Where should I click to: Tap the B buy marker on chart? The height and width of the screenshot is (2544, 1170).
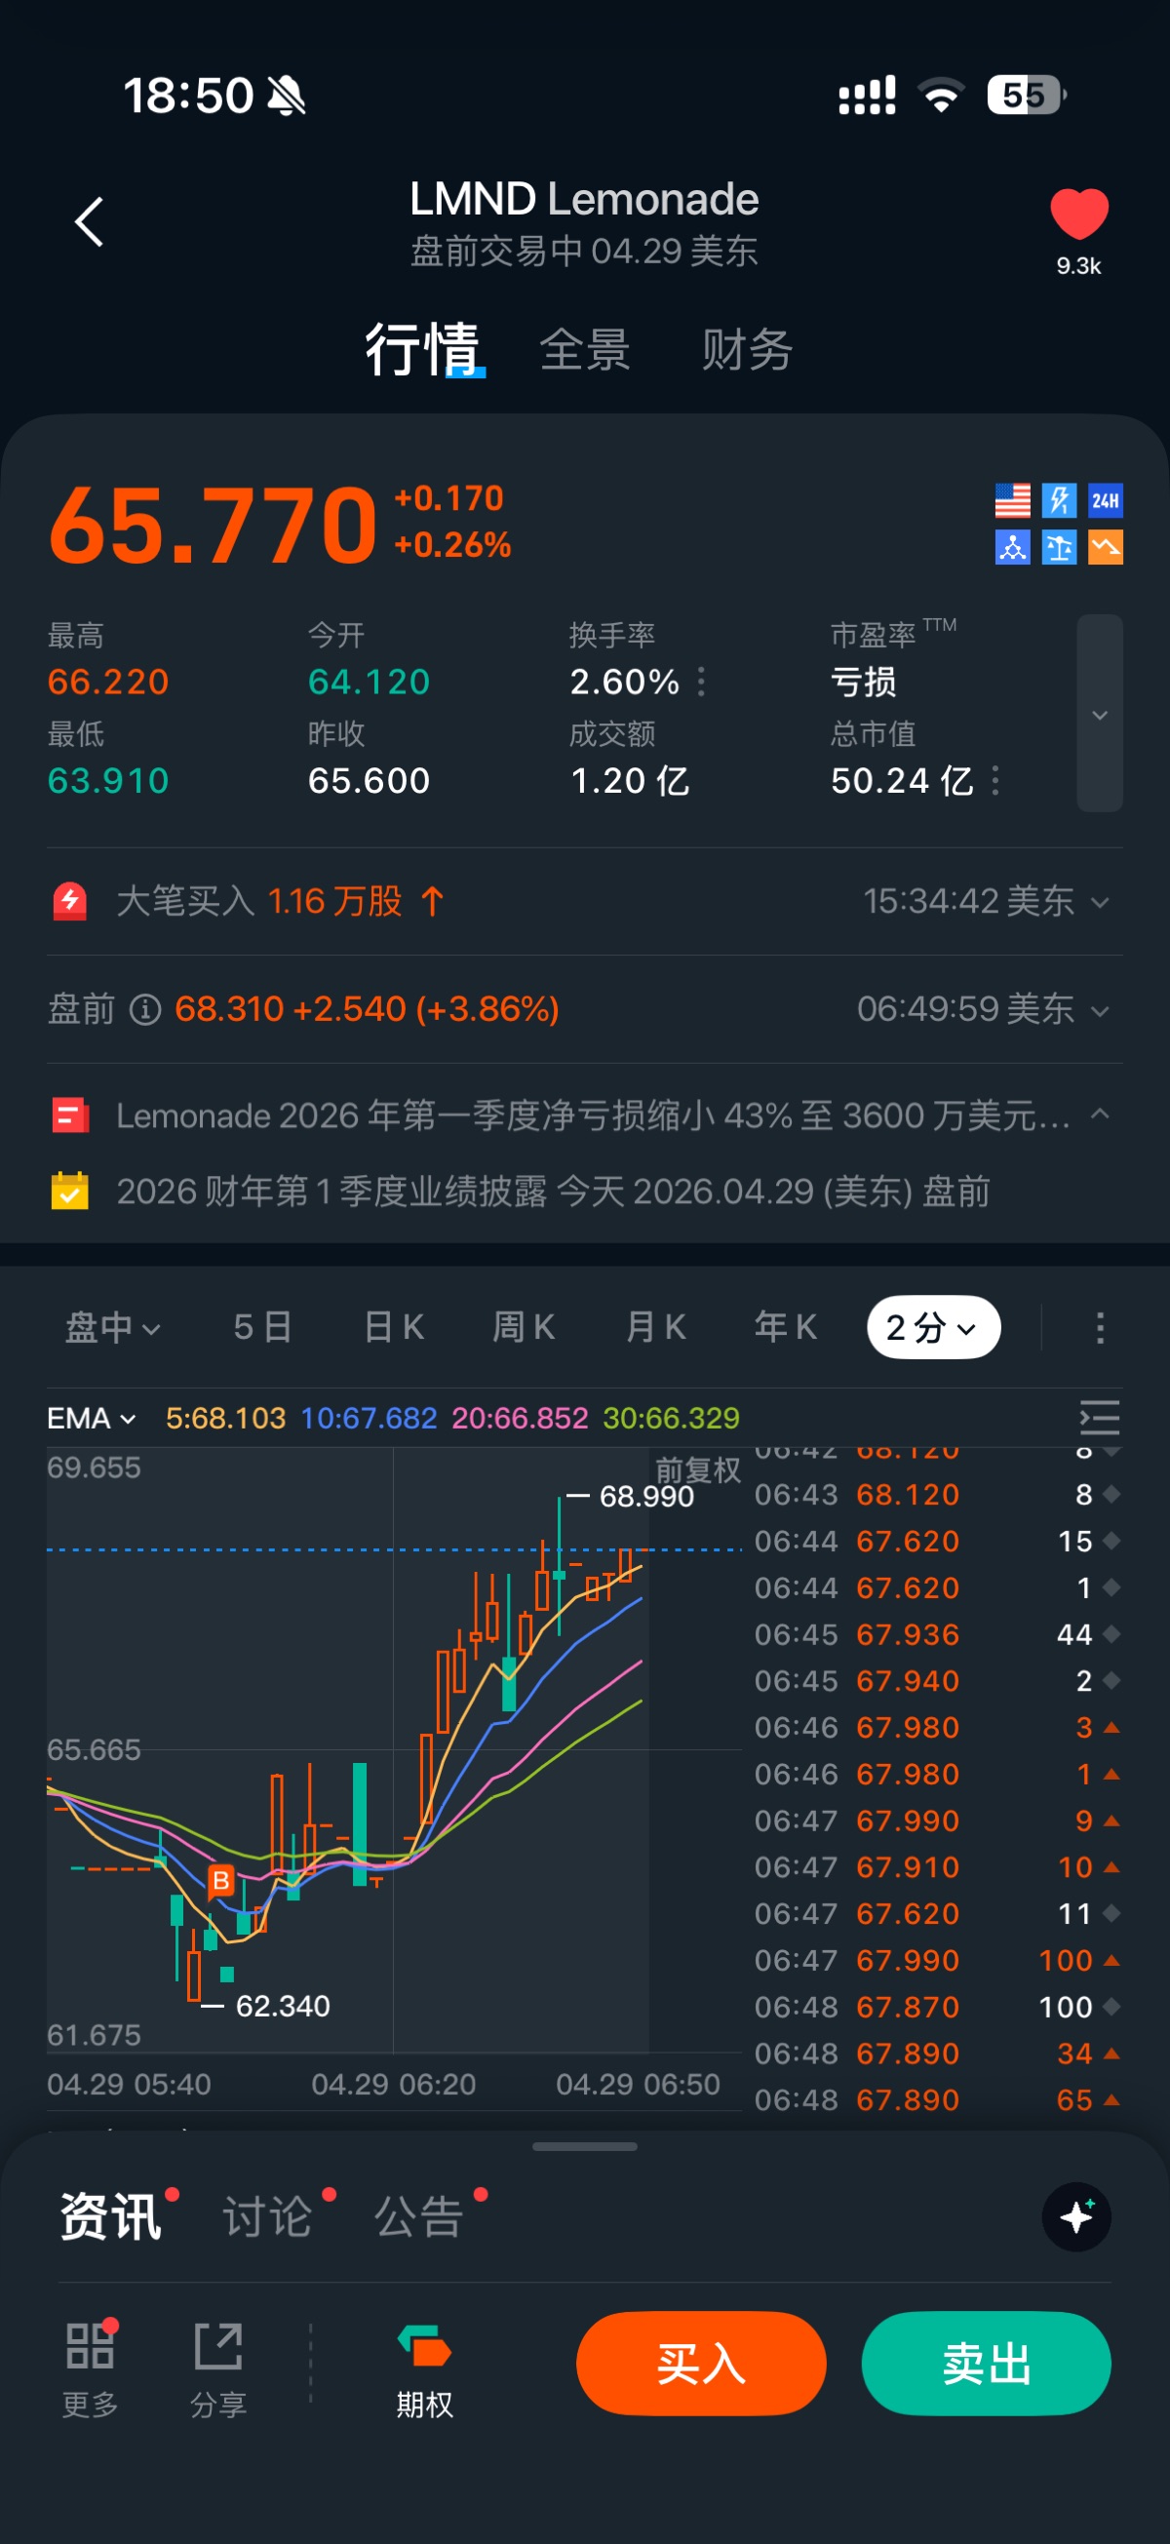pyautogui.click(x=221, y=1880)
